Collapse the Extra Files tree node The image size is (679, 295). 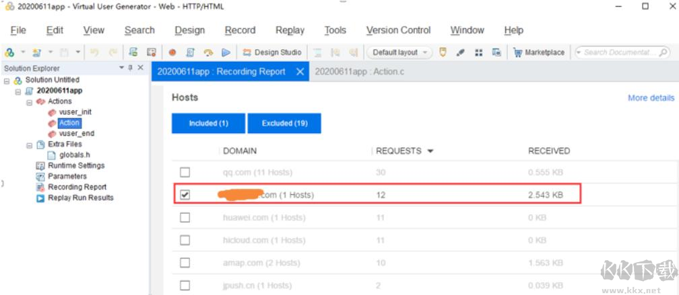pyautogui.click(x=30, y=144)
